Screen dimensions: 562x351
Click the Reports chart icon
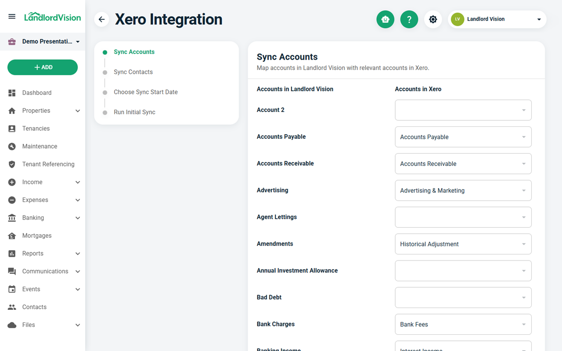(x=12, y=254)
